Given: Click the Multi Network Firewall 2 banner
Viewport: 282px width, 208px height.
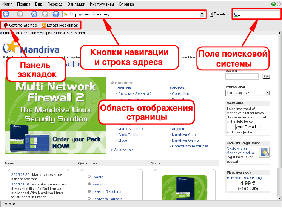Looking at the screenshot, I should (x=55, y=116).
